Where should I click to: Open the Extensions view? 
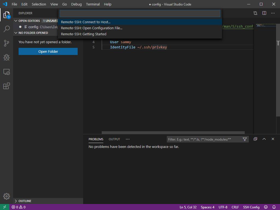click(7, 86)
